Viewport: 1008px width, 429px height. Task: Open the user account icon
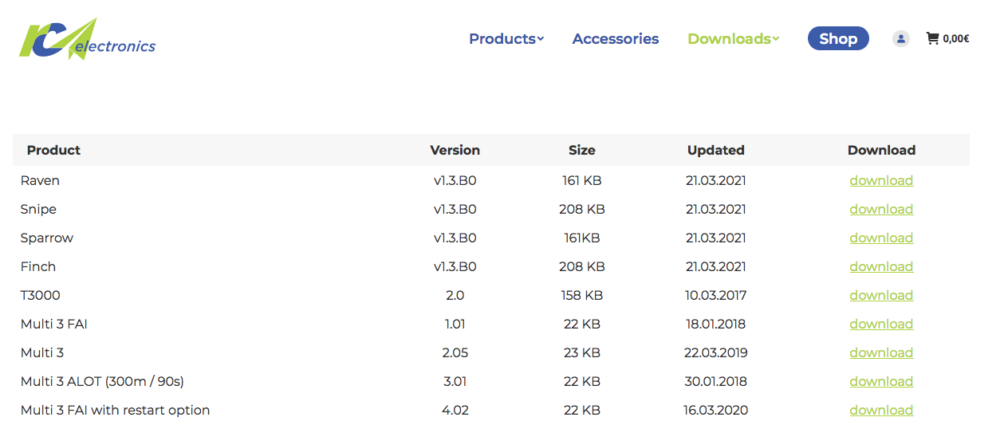click(900, 38)
